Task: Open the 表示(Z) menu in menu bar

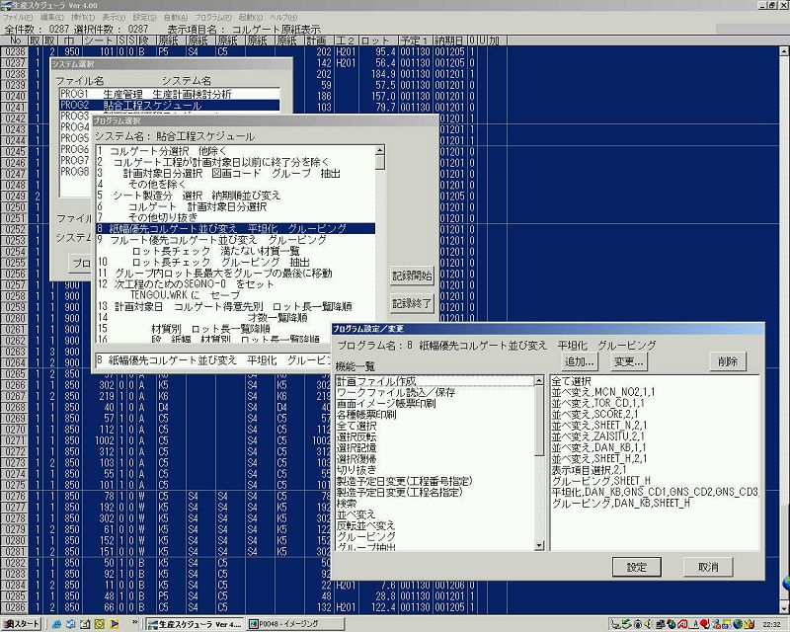Action: [x=114, y=18]
